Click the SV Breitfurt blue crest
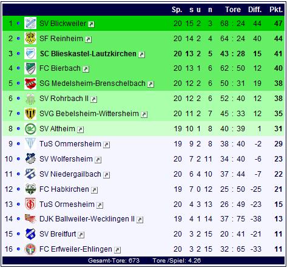The height and width of the screenshot is (268, 290). (x=30, y=234)
